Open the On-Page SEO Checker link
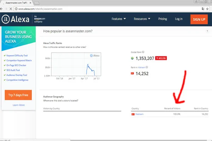This screenshot has height=141, width=212. (16, 65)
